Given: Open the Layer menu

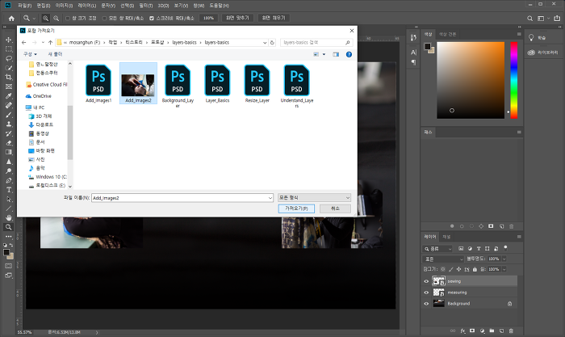Looking at the screenshot, I should 87,6.
